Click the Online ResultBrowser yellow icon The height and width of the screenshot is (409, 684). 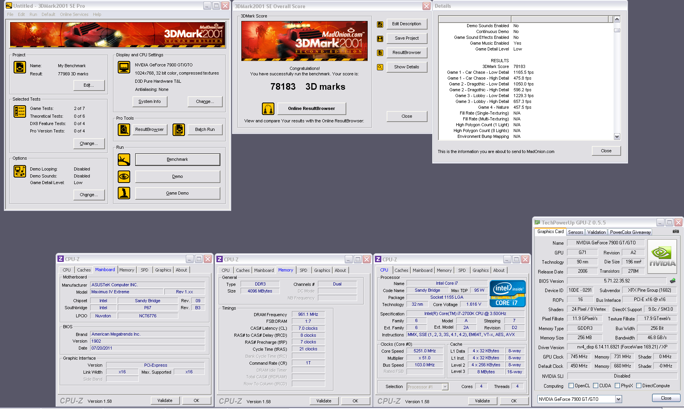[x=268, y=109]
